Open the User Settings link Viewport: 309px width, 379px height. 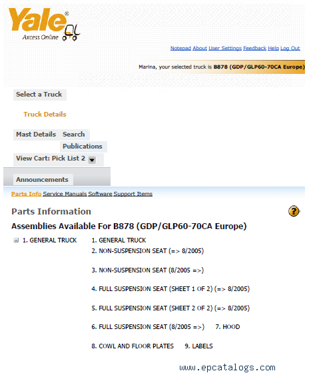pyautogui.click(x=225, y=49)
